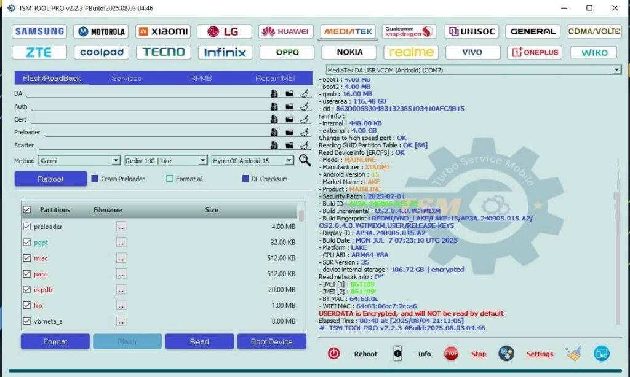Open the Services tab
630x377 pixels.
126,79
